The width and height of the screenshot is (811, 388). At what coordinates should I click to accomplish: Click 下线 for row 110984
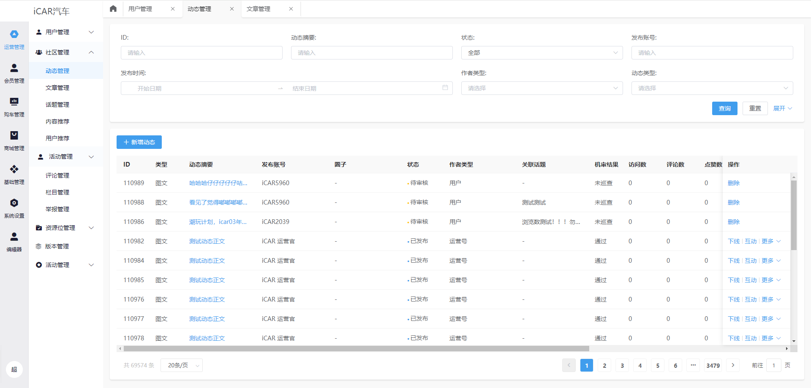click(734, 261)
